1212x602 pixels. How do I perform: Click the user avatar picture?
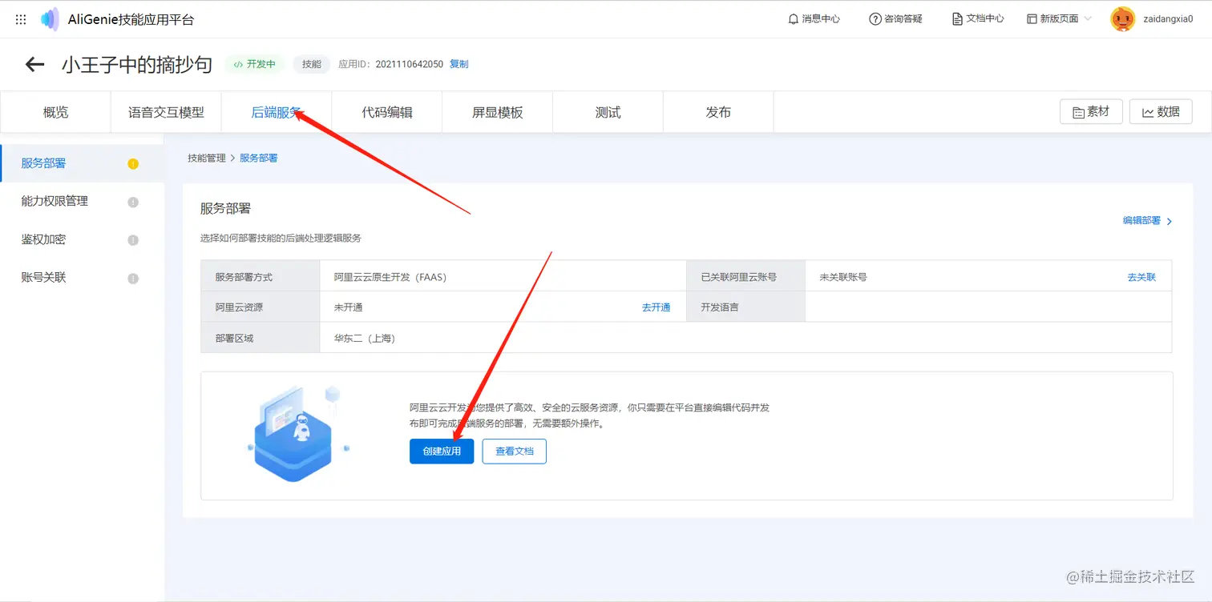pyautogui.click(x=1122, y=19)
